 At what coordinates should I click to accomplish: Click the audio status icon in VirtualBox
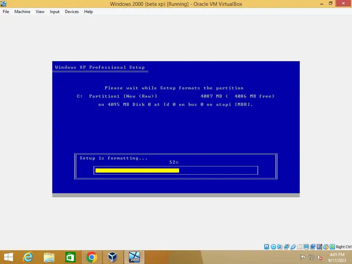pos(280,247)
